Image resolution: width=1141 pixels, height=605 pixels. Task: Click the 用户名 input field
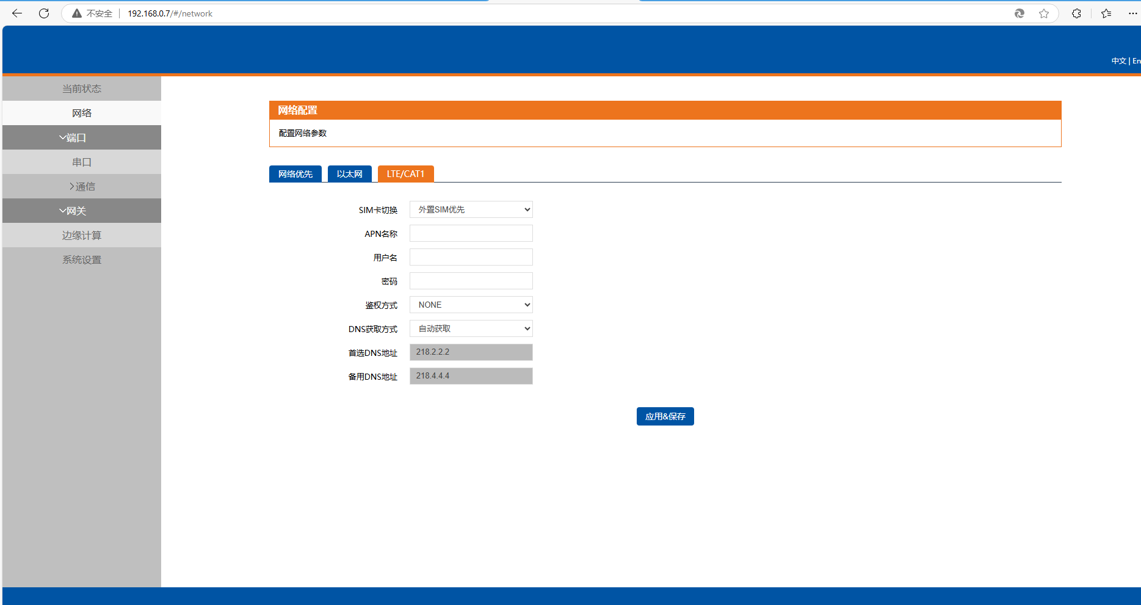[x=471, y=257]
